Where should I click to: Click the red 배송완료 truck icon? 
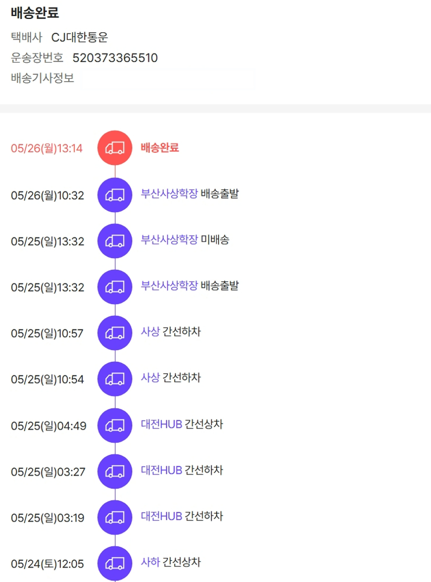point(115,148)
